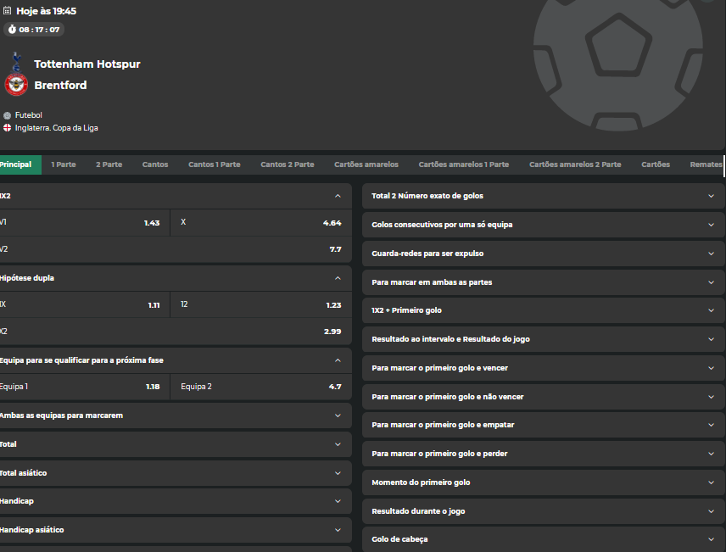Bet on V1 at odds 1.43
726x552 pixels.
[84, 223]
